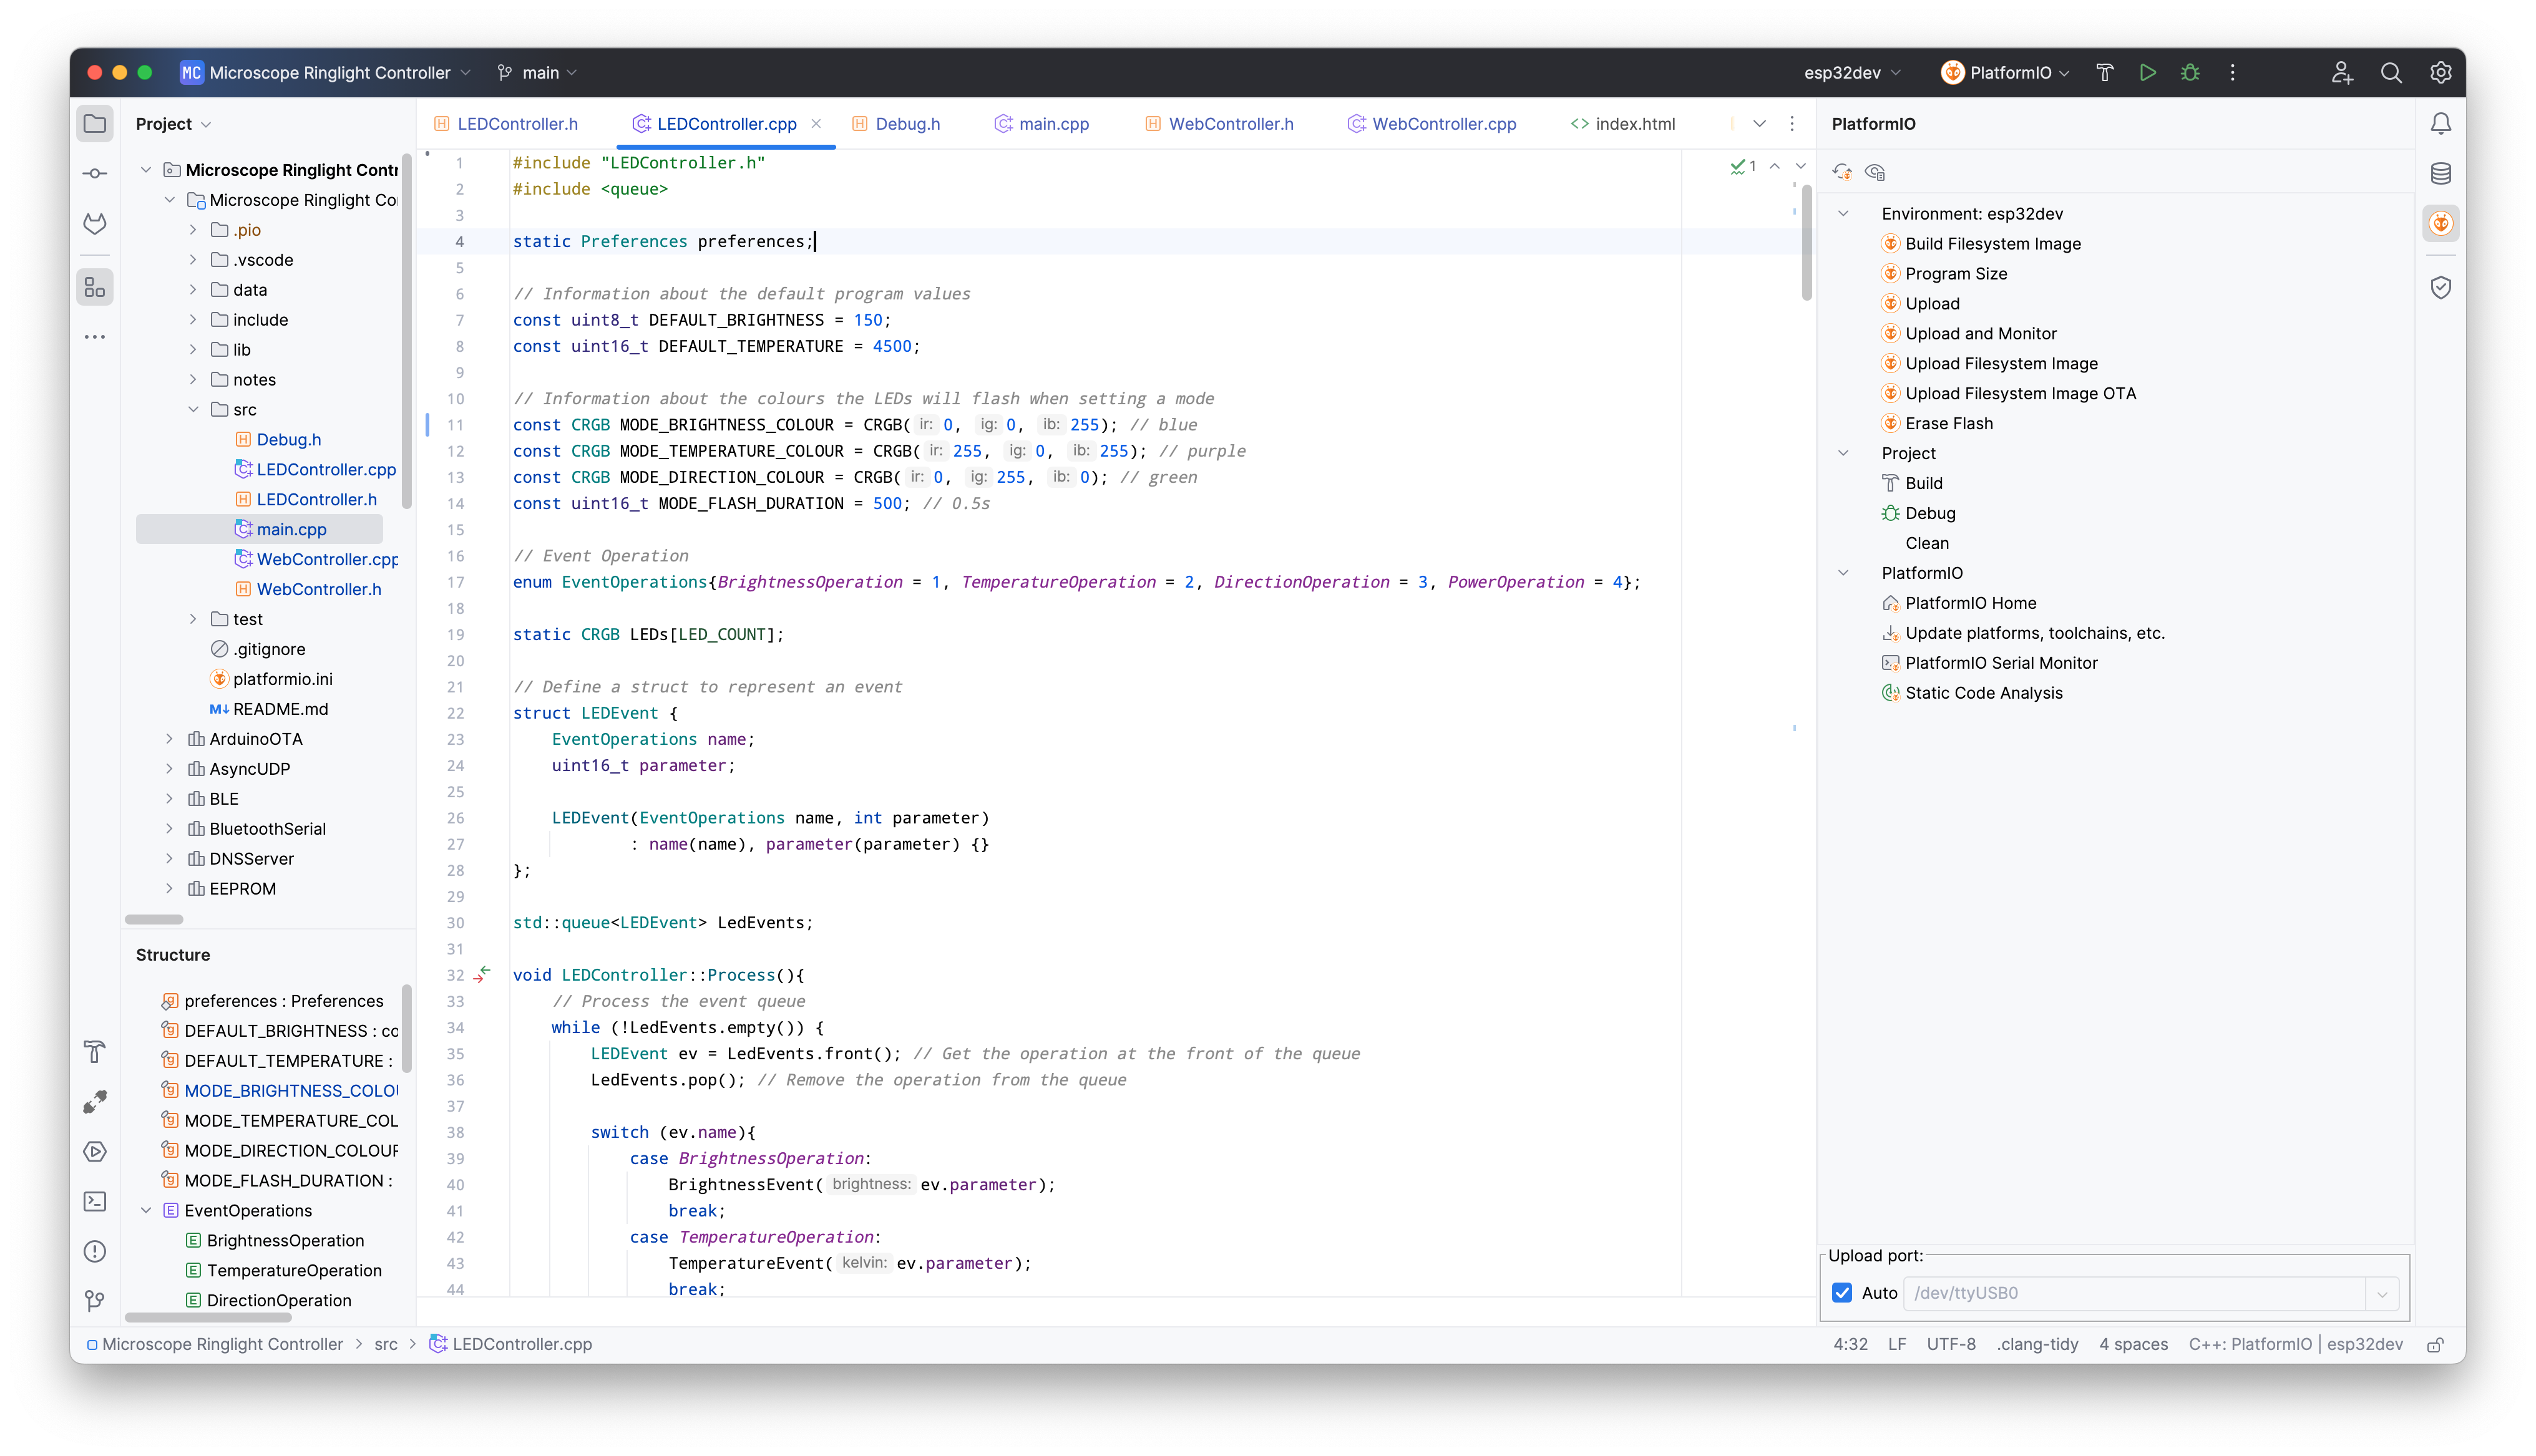Open the Terminal tool window icon
The width and height of the screenshot is (2536, 1456).
click(95, 1201)
